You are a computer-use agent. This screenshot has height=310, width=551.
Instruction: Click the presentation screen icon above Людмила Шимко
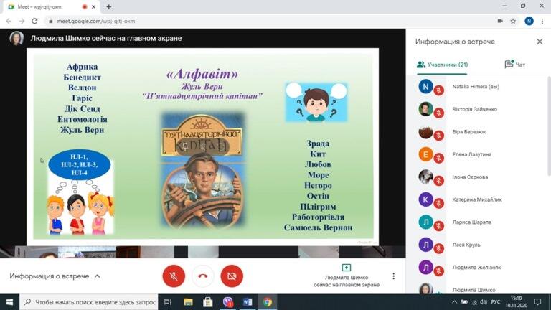[x=346, y=268]
